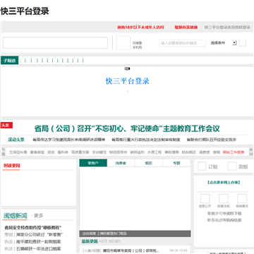Click the red 网站工作报表 link
254x254 pixels.
pyautogui.click(x=234, y=152)
